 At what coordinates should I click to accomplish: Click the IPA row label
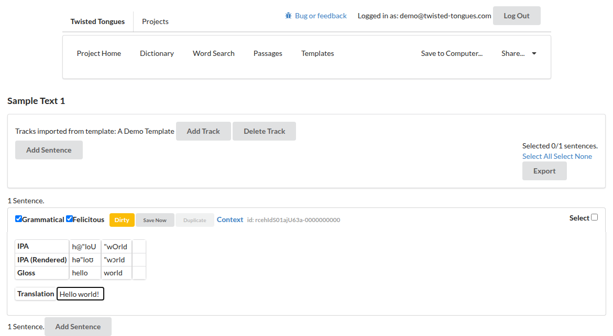pos(42,246)
